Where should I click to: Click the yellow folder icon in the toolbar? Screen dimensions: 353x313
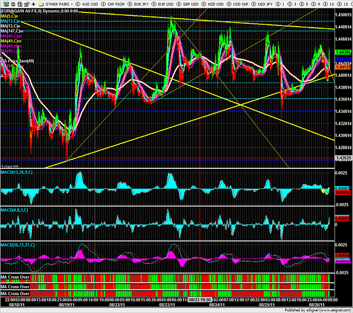41,4
